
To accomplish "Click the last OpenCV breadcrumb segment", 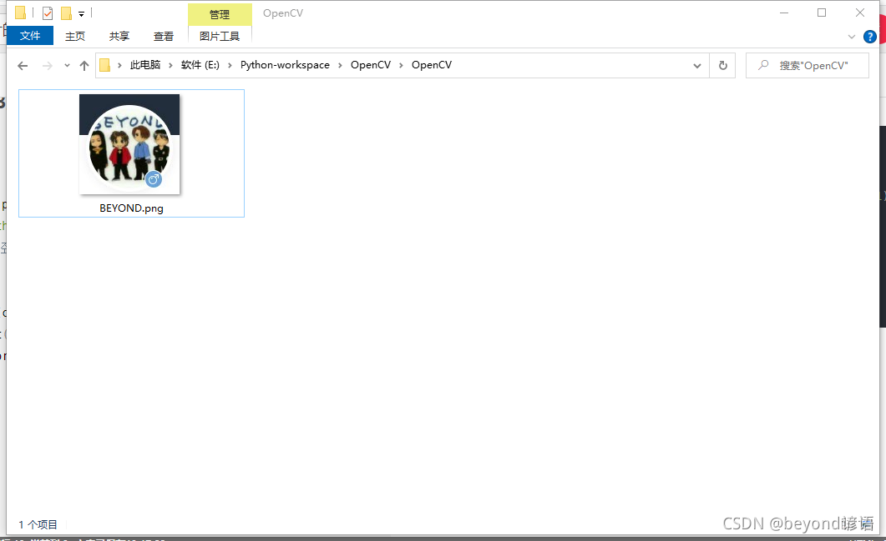I will [432, 65].
